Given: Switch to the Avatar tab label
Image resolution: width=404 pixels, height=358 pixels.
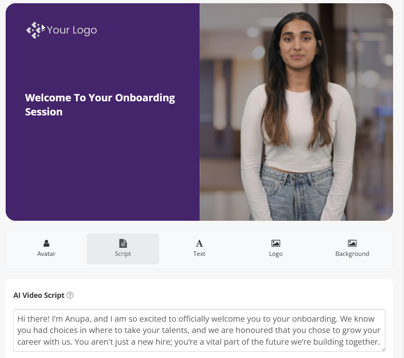Looking at the screenshot, I should 46,254.
